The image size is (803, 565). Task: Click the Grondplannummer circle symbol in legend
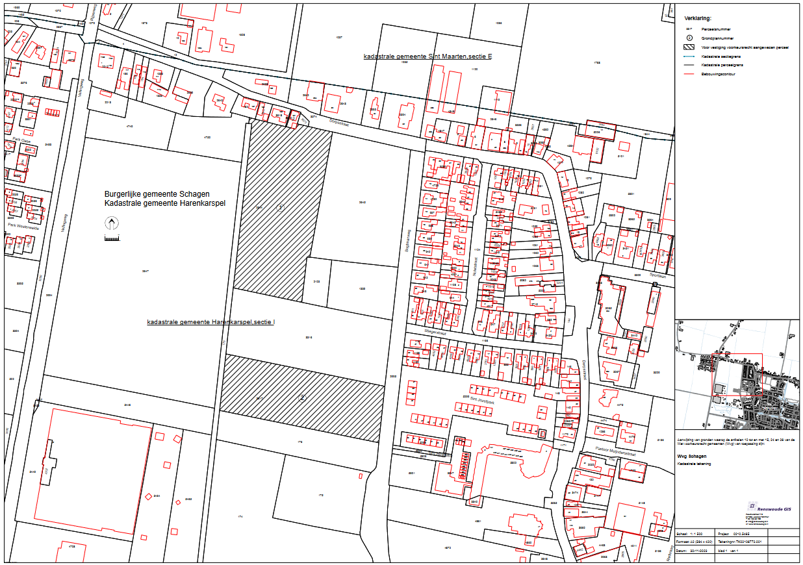point(689,38)
